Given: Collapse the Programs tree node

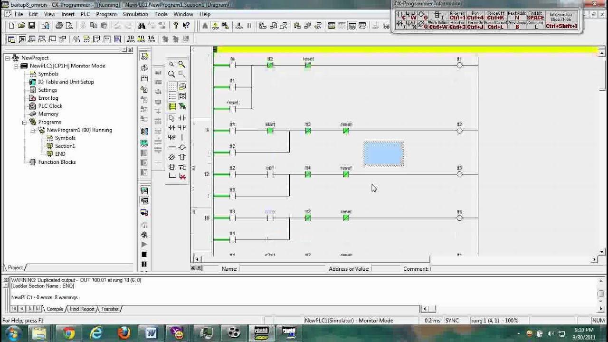Looking at the screenshot, I should click(24, 122).
